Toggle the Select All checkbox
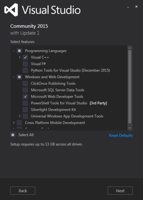 [13, 135]
